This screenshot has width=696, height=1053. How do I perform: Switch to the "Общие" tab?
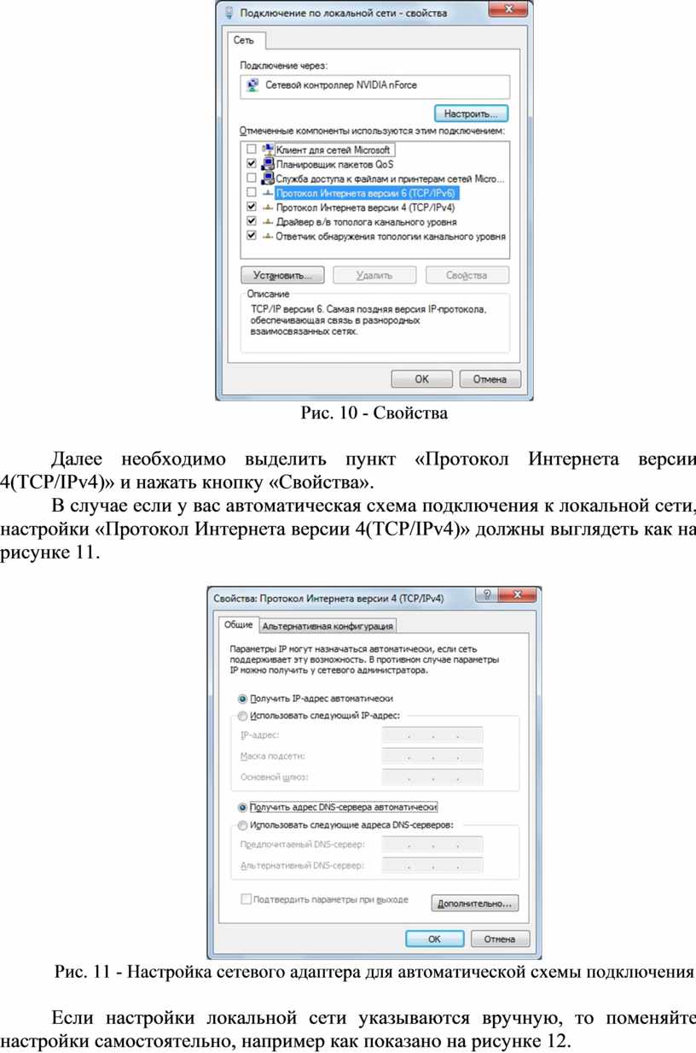coord(238,624)
